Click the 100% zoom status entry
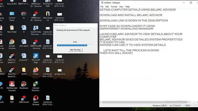The width and height of the screenshot is (198, 111). point(188,105)
